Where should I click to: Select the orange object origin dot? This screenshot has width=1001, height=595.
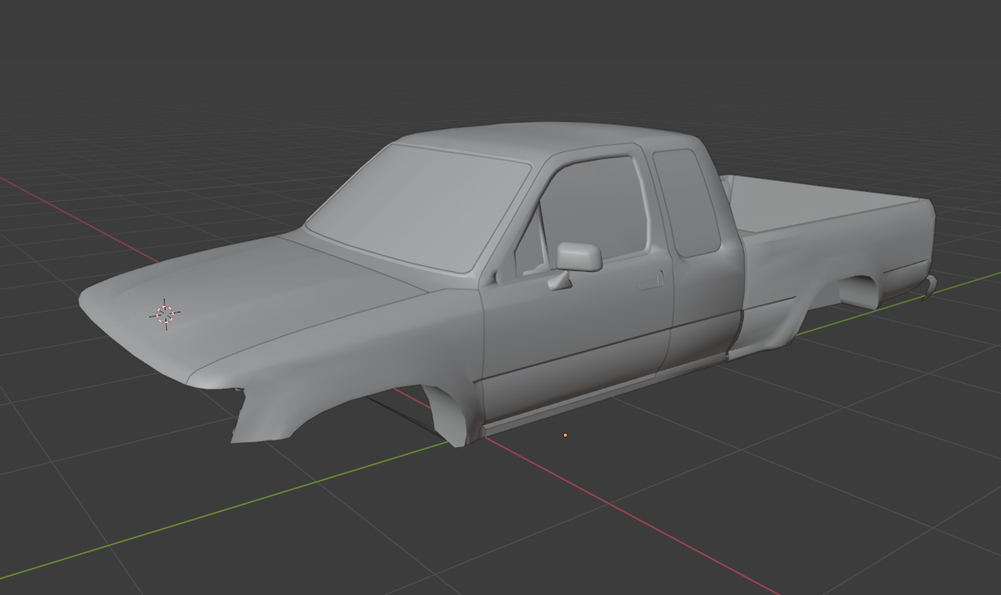565,435
